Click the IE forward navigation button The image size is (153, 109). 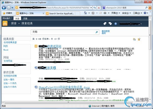(x=9, y=8)
